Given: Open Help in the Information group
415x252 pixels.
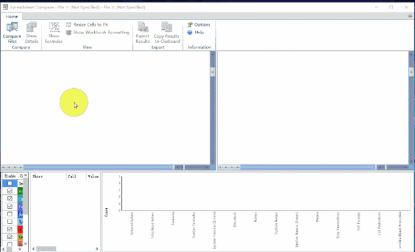Looking at the screenshot, I should (x=196, y=32).
